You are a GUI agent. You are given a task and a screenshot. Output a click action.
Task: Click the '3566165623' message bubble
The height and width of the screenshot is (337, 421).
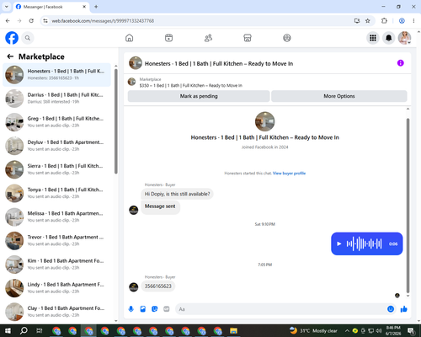[x=158, y=286]
